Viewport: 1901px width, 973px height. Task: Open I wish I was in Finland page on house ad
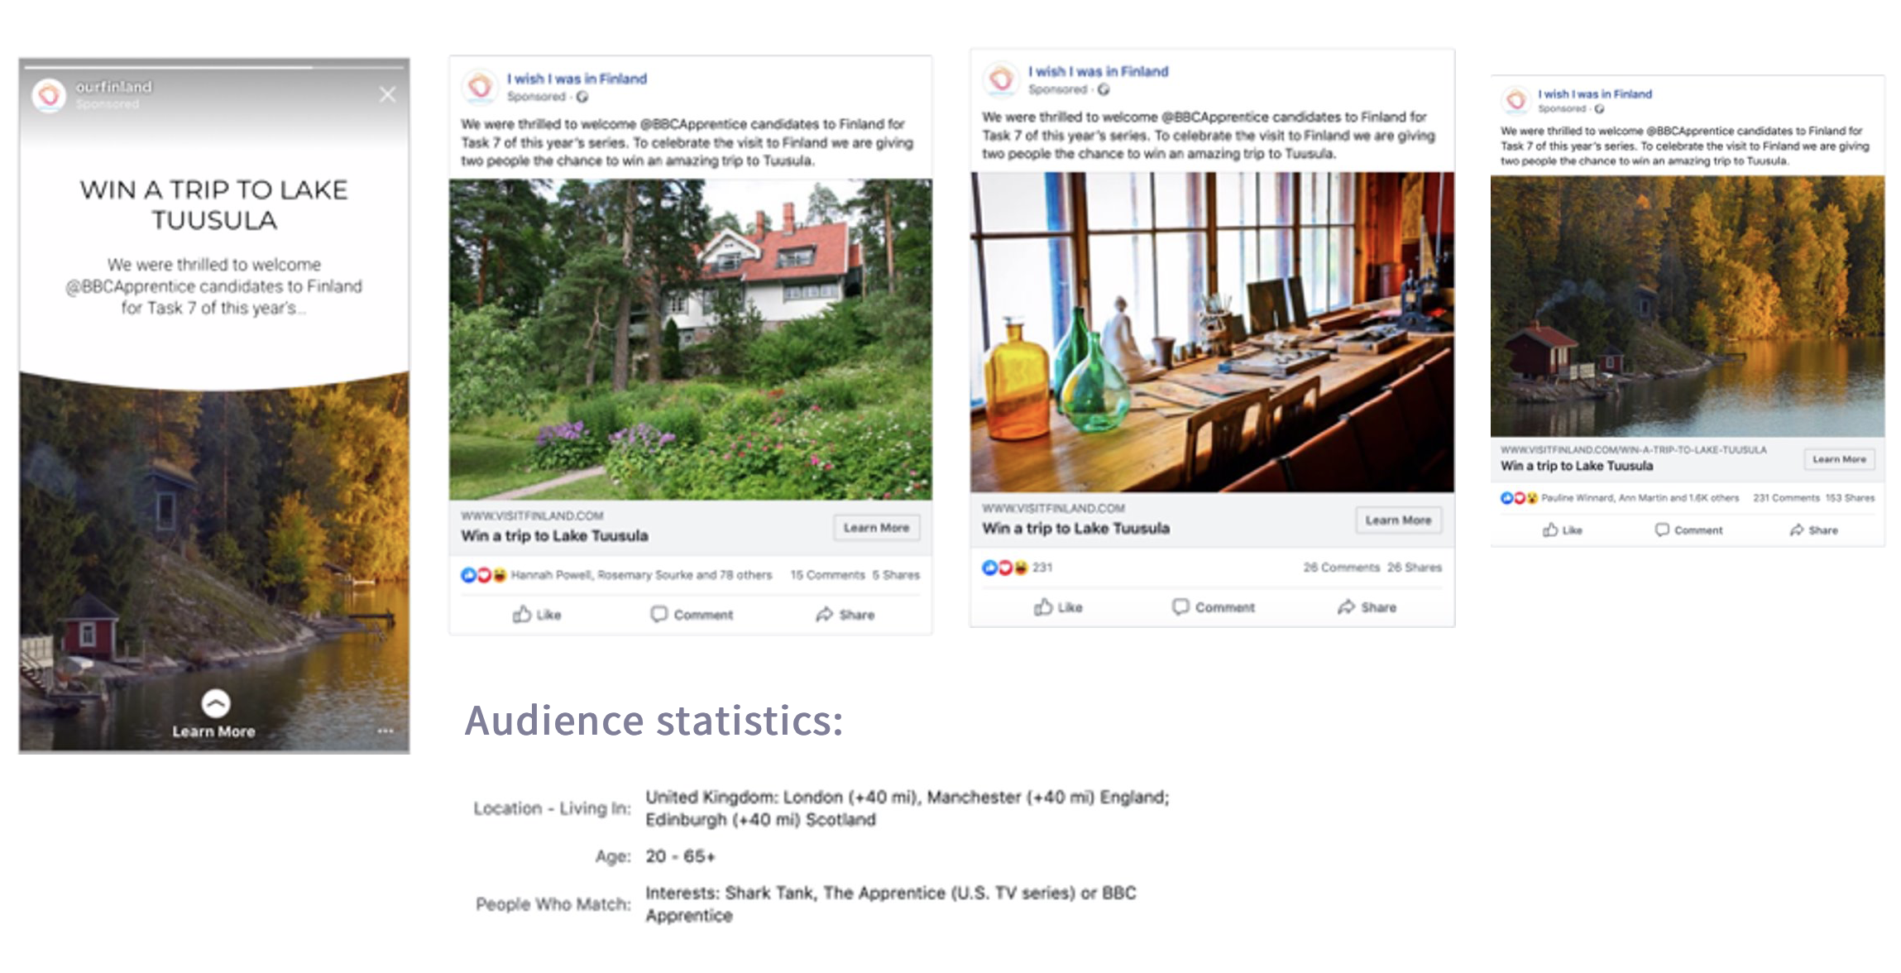click(577, 79)
